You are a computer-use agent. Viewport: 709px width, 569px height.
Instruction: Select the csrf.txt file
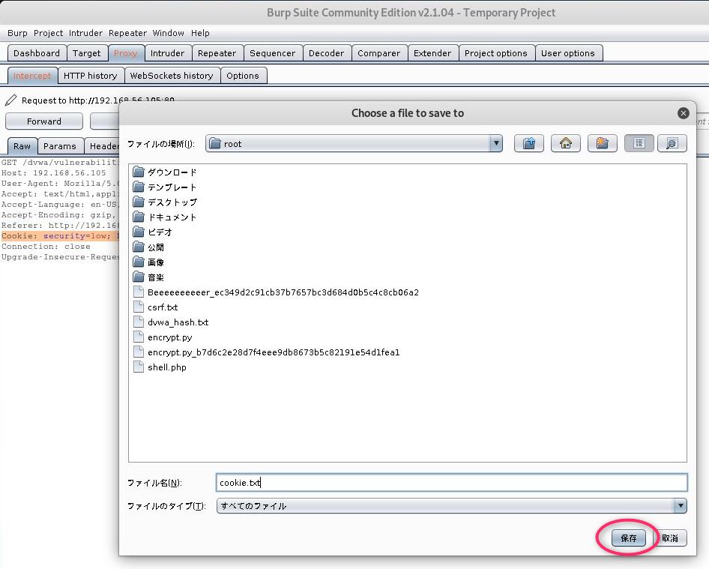point(156,307)
